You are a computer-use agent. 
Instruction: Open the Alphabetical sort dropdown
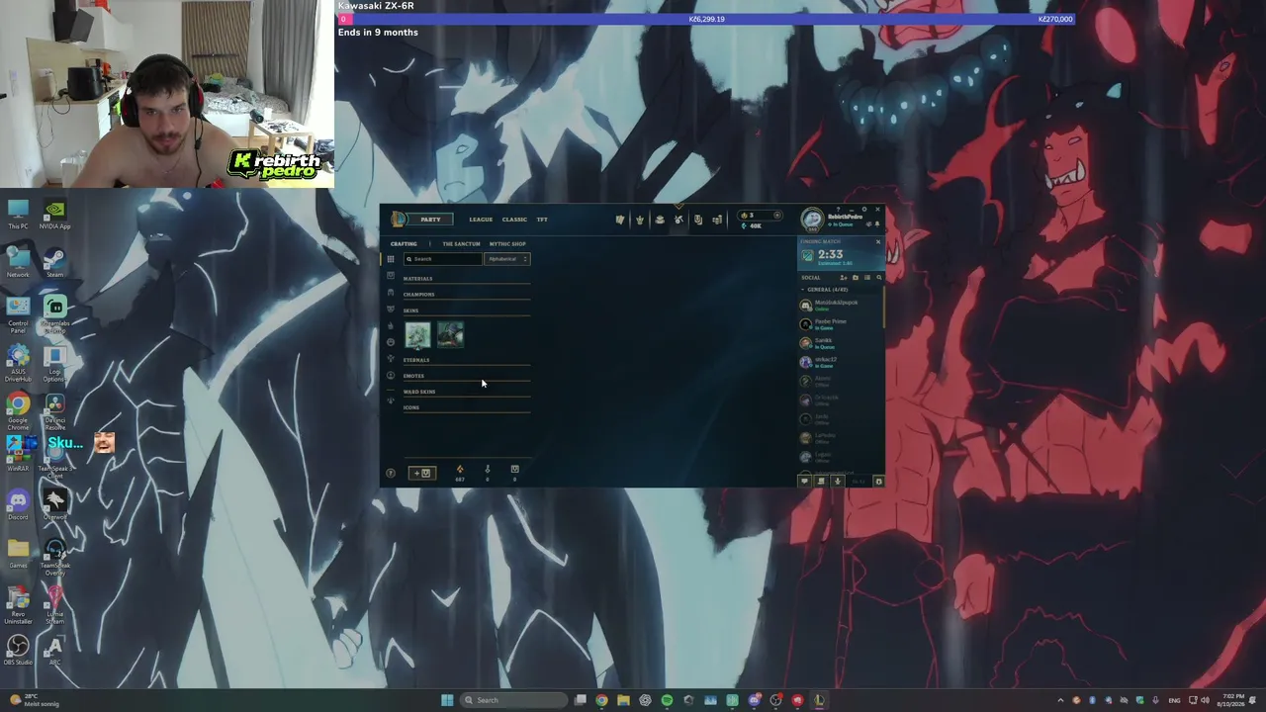coord(507,259)
